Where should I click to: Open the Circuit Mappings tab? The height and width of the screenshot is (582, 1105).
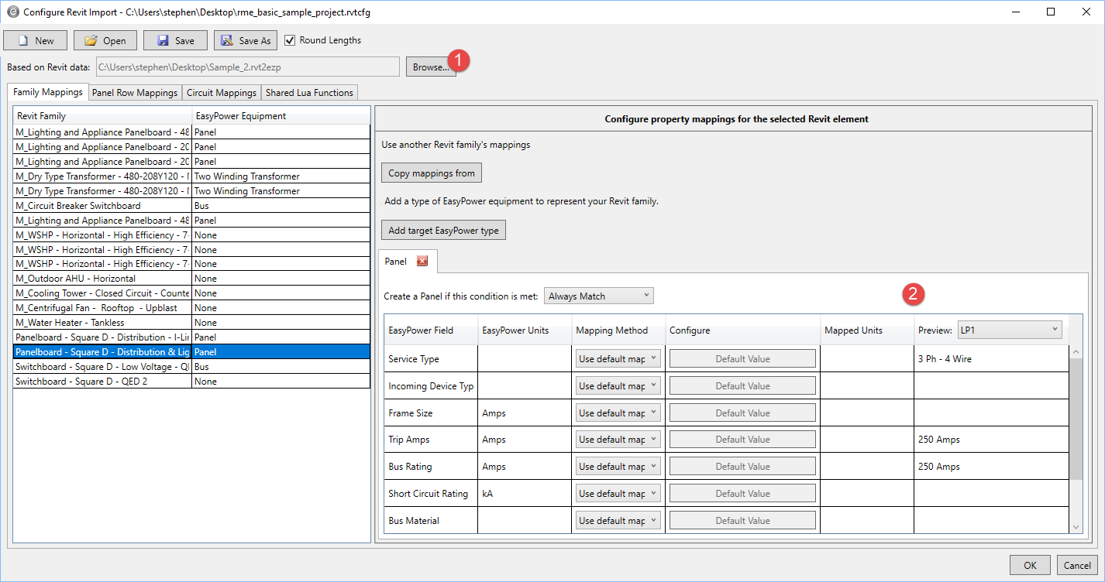[221, 93]
